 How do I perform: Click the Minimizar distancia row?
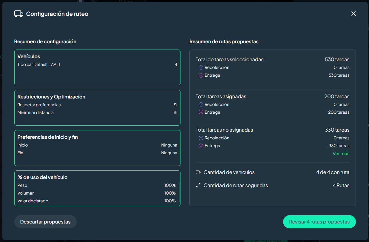point(97,112)
